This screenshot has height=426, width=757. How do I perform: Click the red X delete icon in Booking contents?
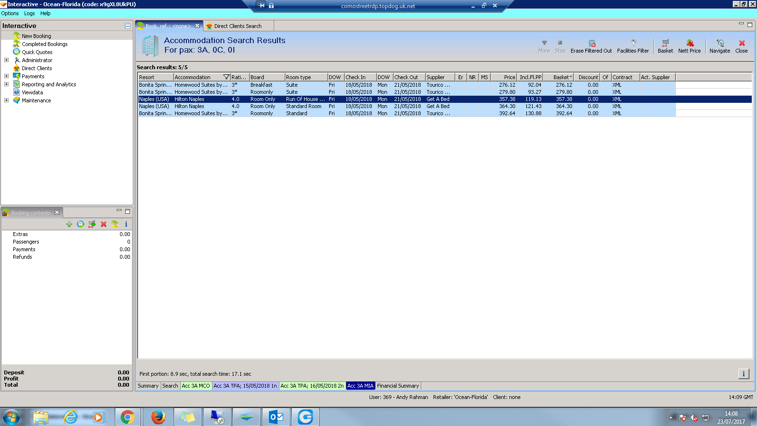click(x=103, y=224)
